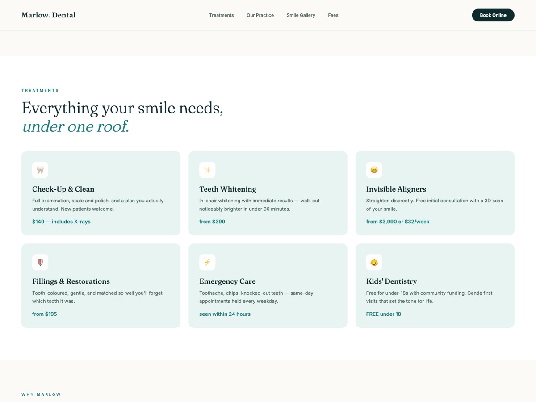
Task: Click the "TREATMENTS" section label
Action: click(x=40, y=91)
